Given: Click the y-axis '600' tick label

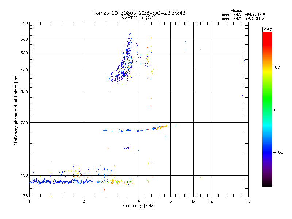Looking at the screenshot, I should click(24, 39).
